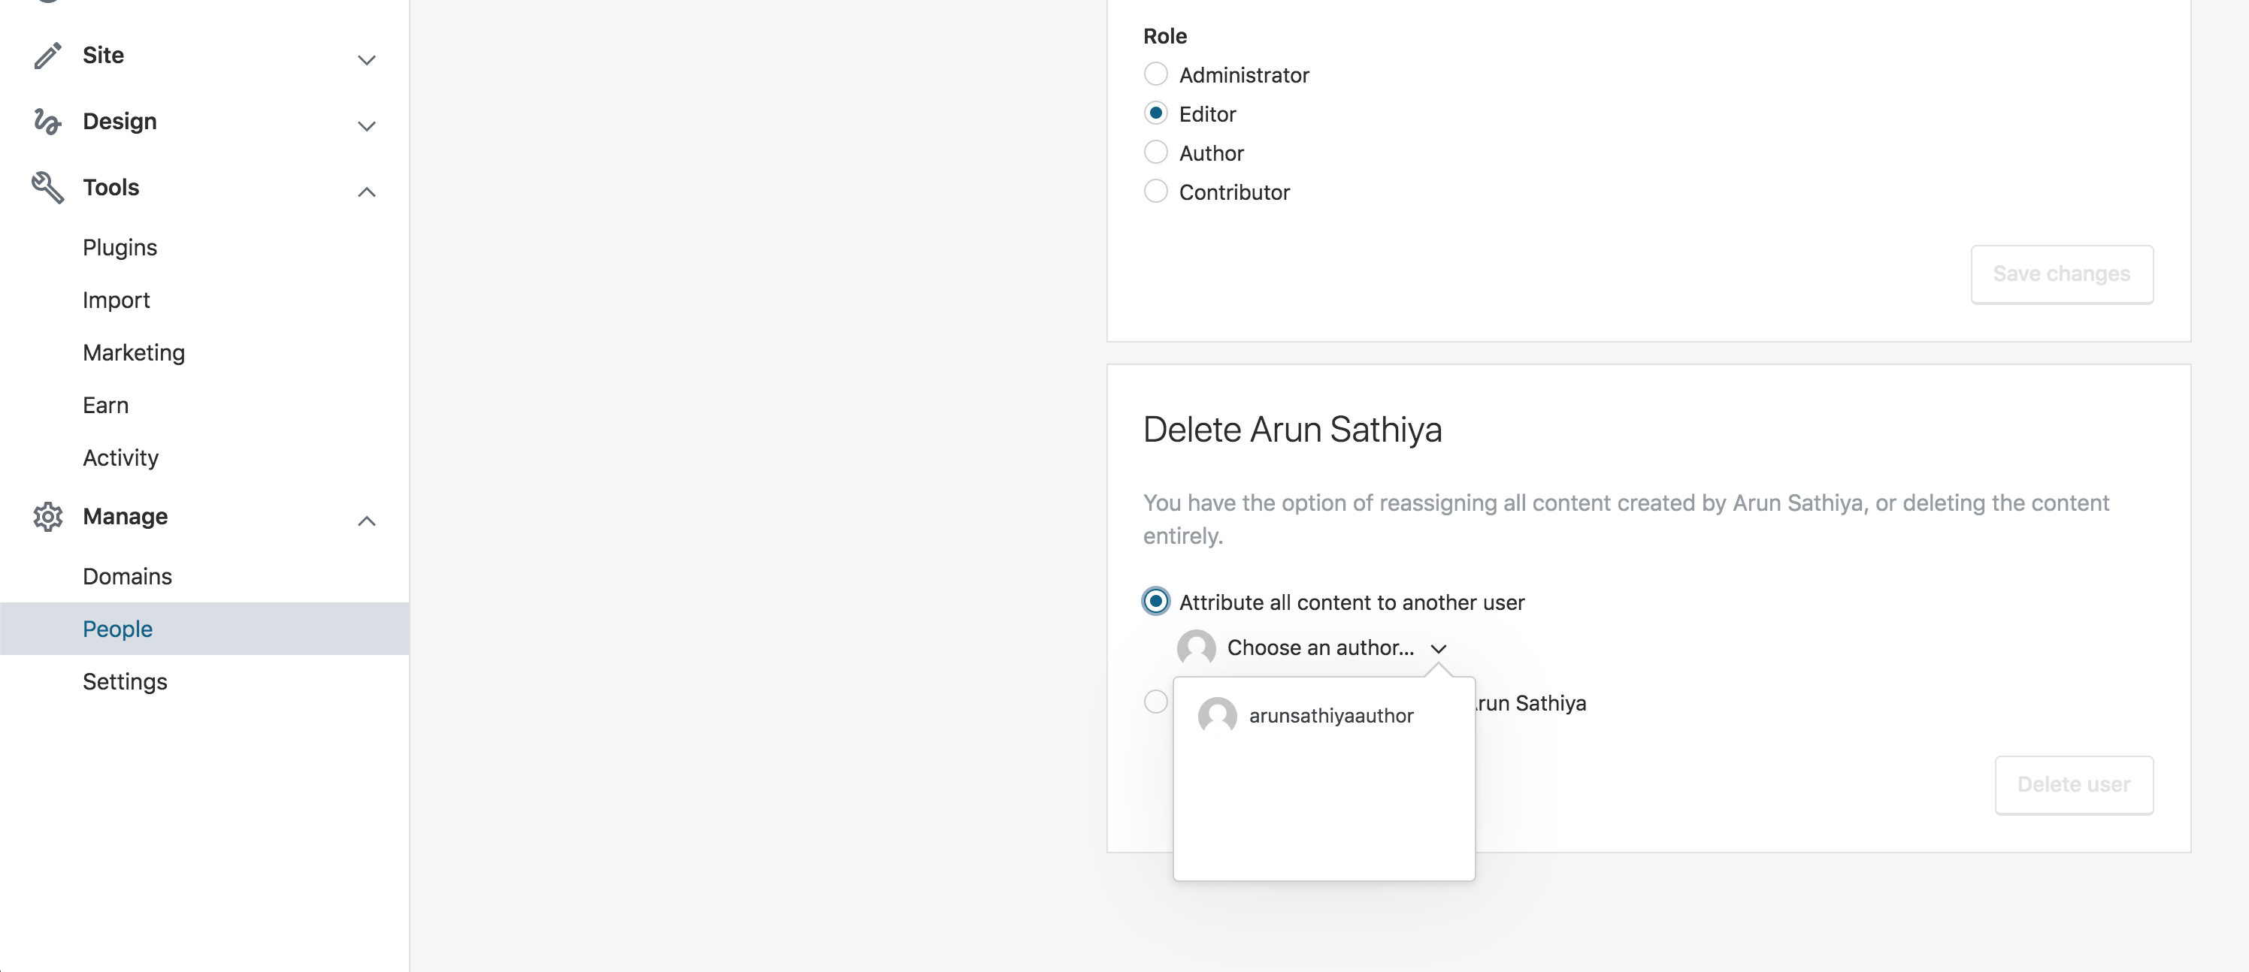Image resolution: width=2249 pixels, height=972 pixels.
Task: Select the Author role radio button
Action: [1156, 152]
